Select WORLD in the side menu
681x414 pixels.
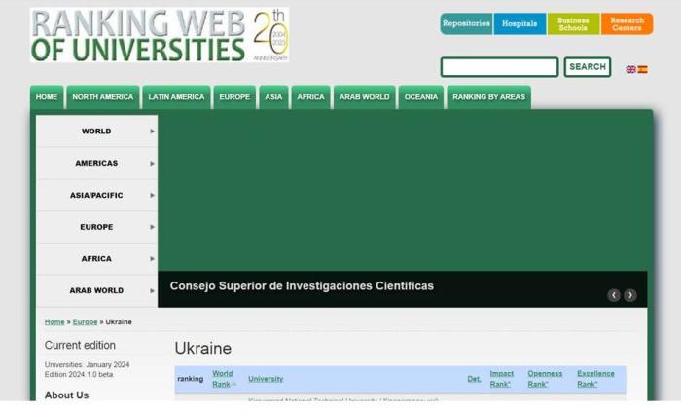96,131
